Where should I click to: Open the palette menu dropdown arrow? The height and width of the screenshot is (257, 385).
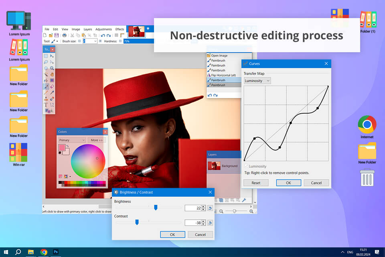70,176
